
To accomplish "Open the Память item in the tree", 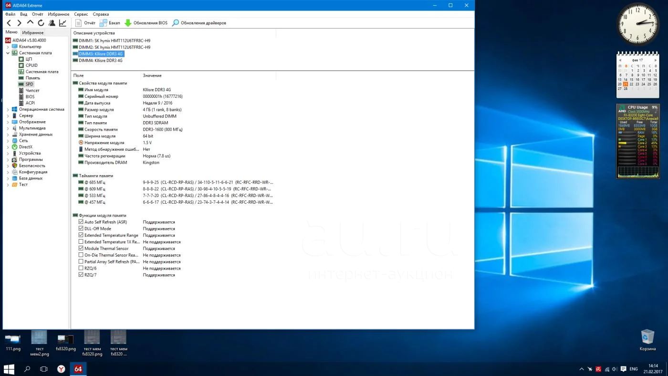I will coord(32,78).
